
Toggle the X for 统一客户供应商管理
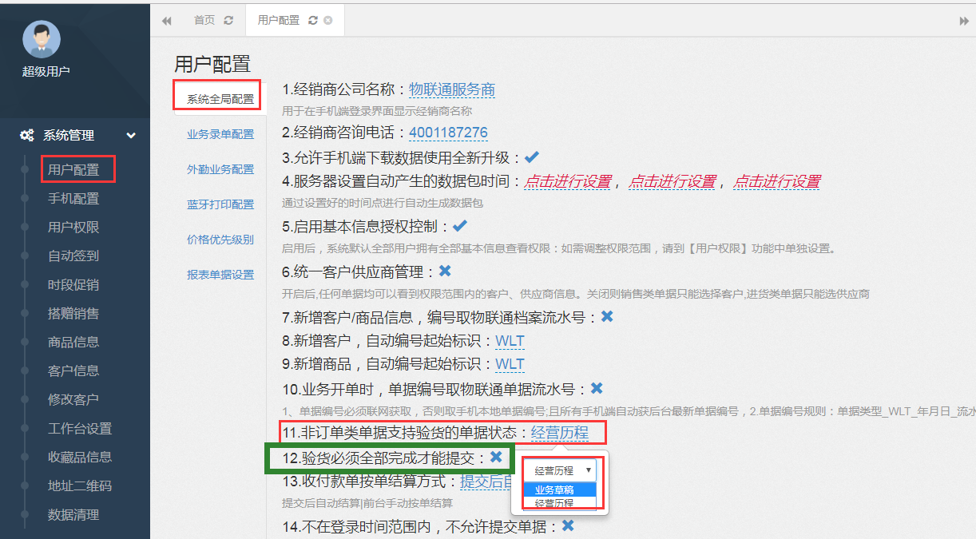pyautogui.click(x=445, y=271)
